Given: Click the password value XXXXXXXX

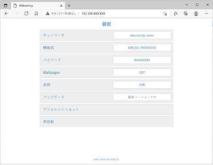Looking at the screenshot, I should pos(142,60).
